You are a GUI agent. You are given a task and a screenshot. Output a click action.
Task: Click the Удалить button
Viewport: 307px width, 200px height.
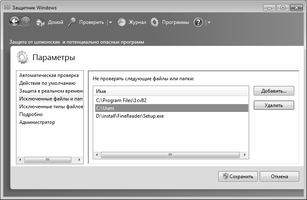(x=274, y=105)
